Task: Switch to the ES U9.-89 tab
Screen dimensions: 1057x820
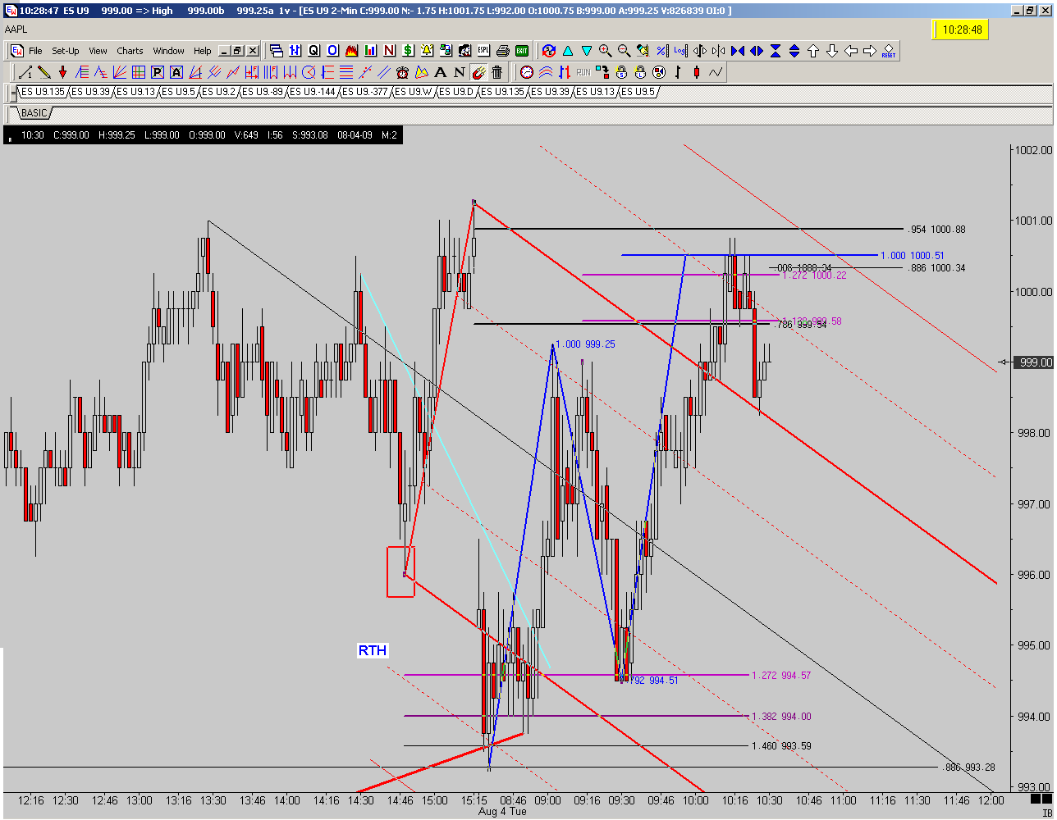Action: tap(263, 91)
